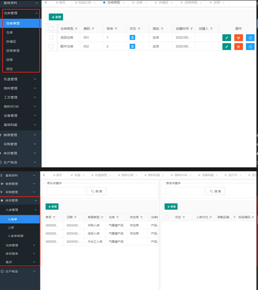Image resolution: width=258 pixels, height=290 pixels.
Task: Switch to the 仓库 tab
Action: click(139, 3)
